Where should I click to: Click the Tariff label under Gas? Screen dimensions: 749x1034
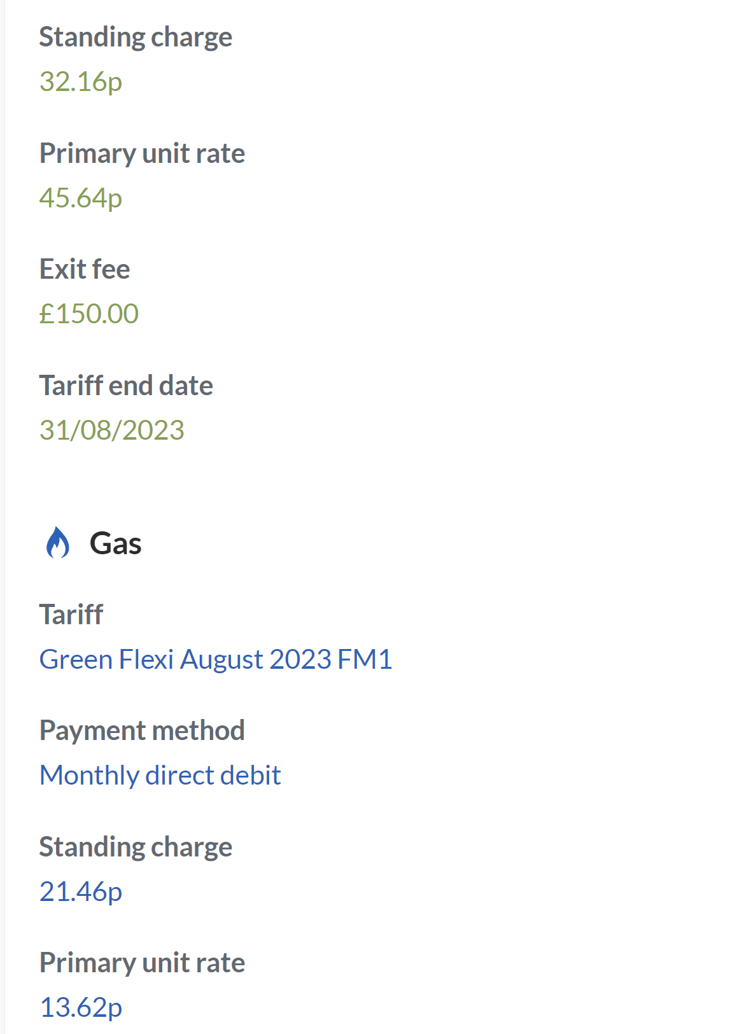tap(71, 615)
